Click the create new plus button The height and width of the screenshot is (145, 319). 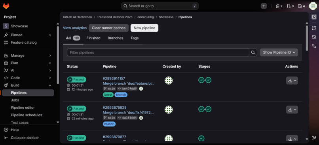pyautogui.click(x=264, y=6)
